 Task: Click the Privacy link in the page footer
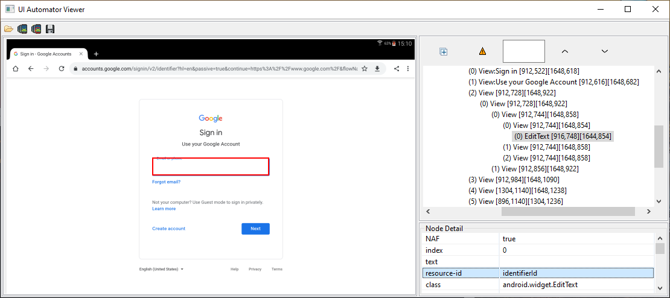click(255, 269)
